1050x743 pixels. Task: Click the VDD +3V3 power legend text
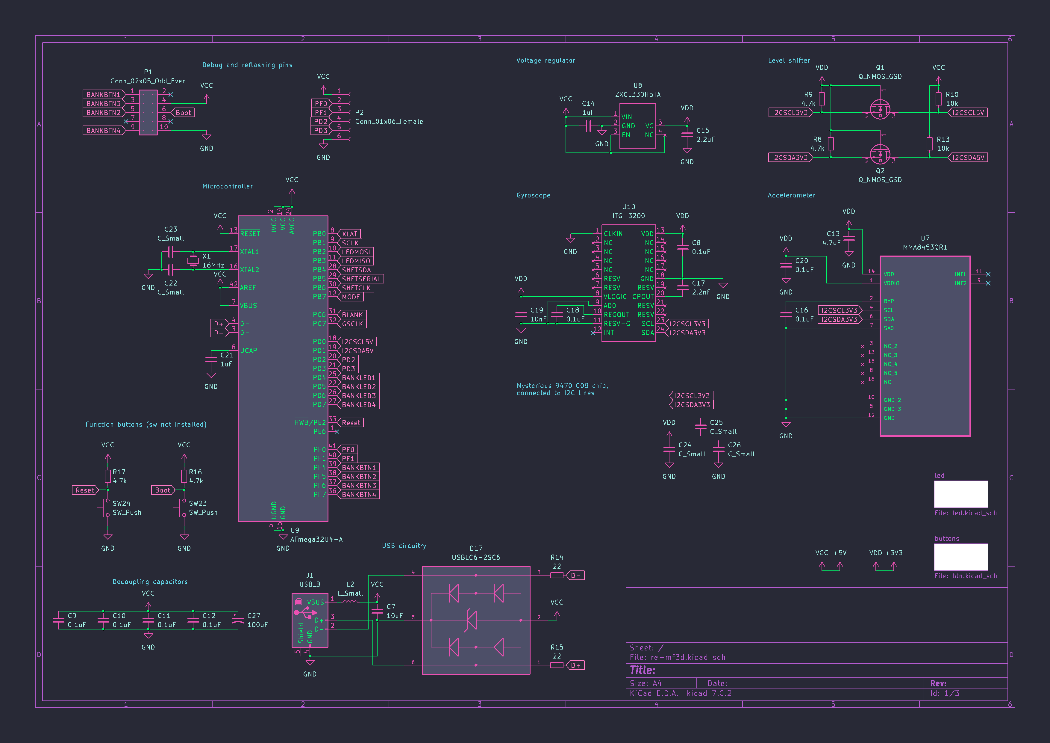[x=885, y=553]
